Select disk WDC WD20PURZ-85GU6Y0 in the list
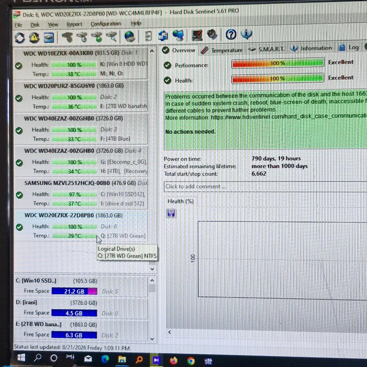This screenshot has width=367, height=367. click(81, 96)
